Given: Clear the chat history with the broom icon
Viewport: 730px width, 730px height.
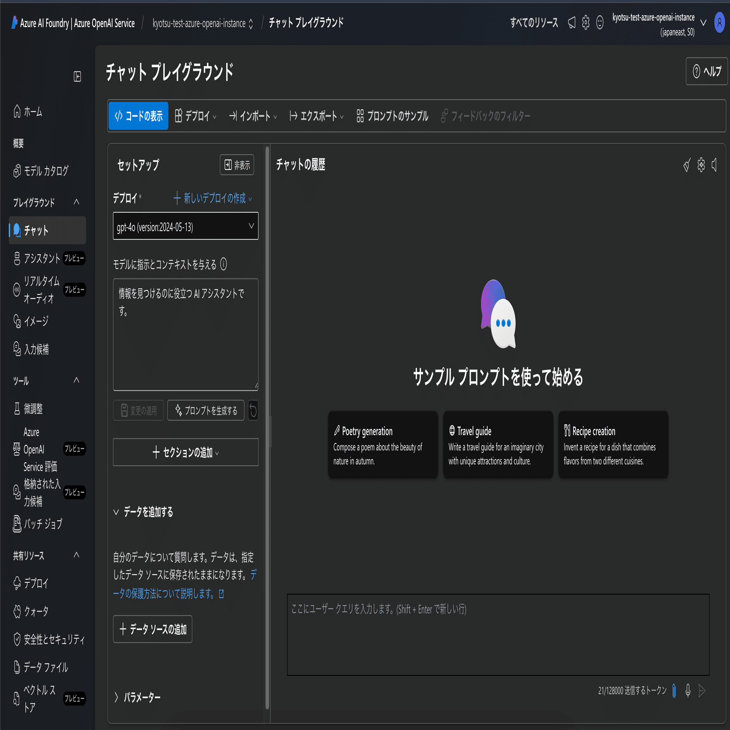Looking at the screenshot, I should tap(687, 166).
